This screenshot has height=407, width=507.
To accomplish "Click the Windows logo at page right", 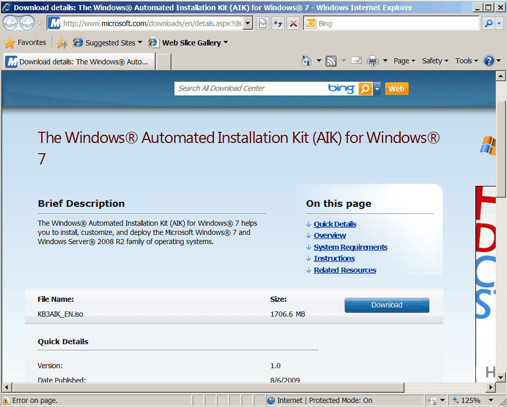I will [488, 146].
